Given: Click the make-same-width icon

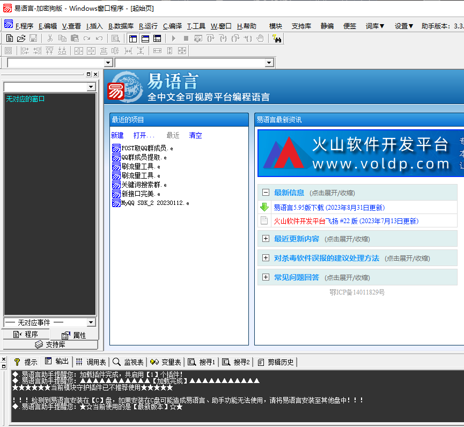Looking at the screenshot, I should tap(157, 51).
